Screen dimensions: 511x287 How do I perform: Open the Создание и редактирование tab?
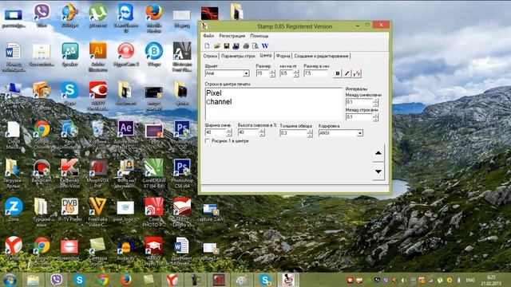point(321,56)
